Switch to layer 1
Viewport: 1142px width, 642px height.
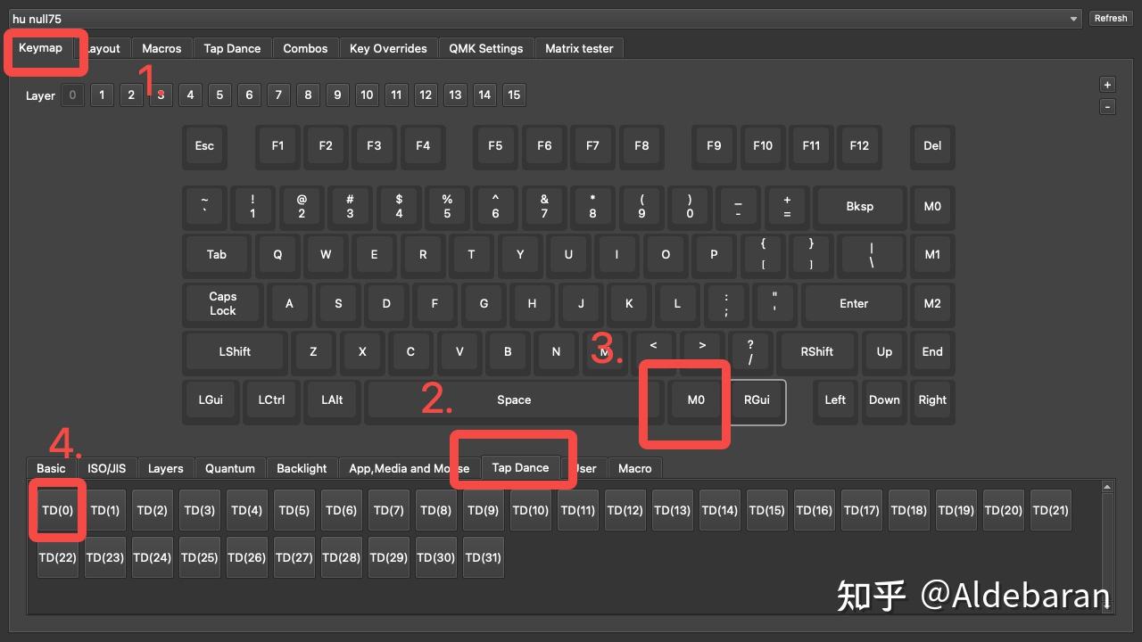coord(102,95)
